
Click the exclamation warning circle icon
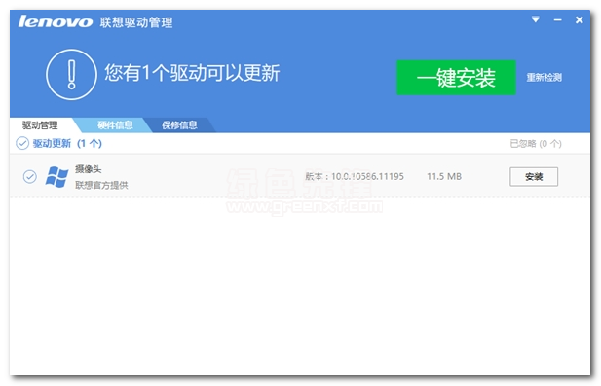(x=71, y=75)
